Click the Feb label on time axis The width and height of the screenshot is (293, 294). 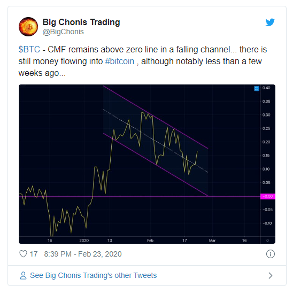(x=150, y=241)
